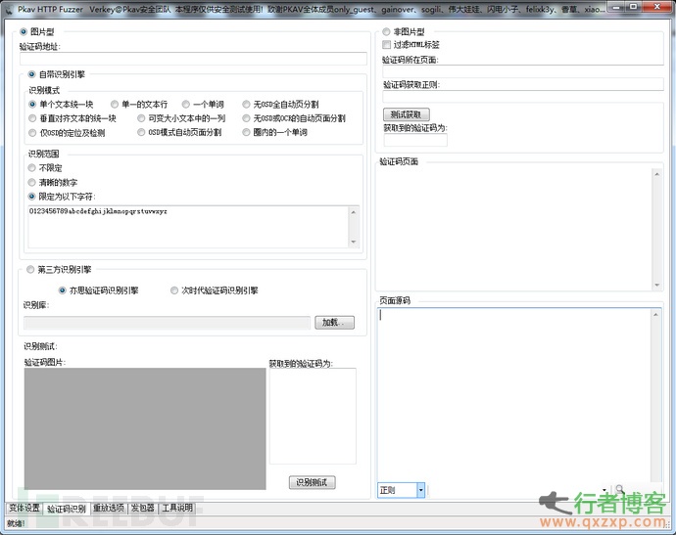Click scroll-up arrow in 验证码页面 panel
Viewport: 676px width, 535px height.
657,174
